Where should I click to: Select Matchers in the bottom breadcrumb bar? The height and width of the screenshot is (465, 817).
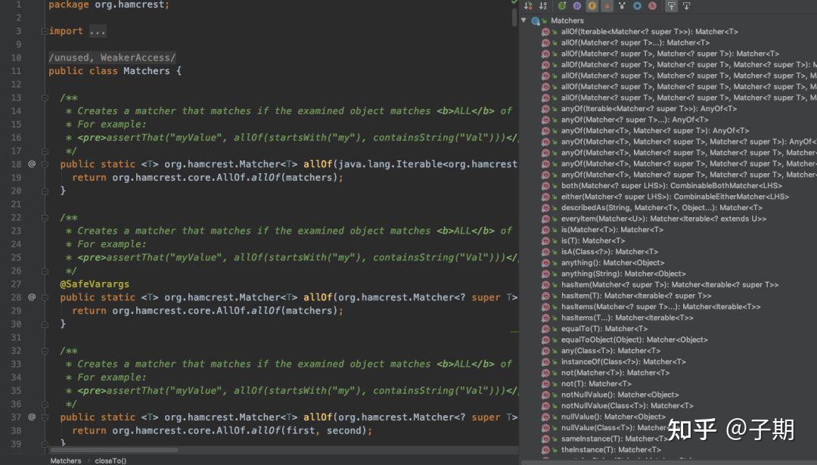(66, 460)
